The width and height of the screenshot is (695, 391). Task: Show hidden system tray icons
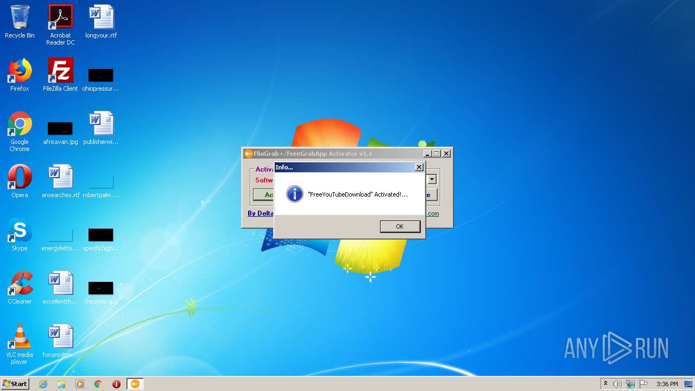pyautogui.click(x=605, y=384)
